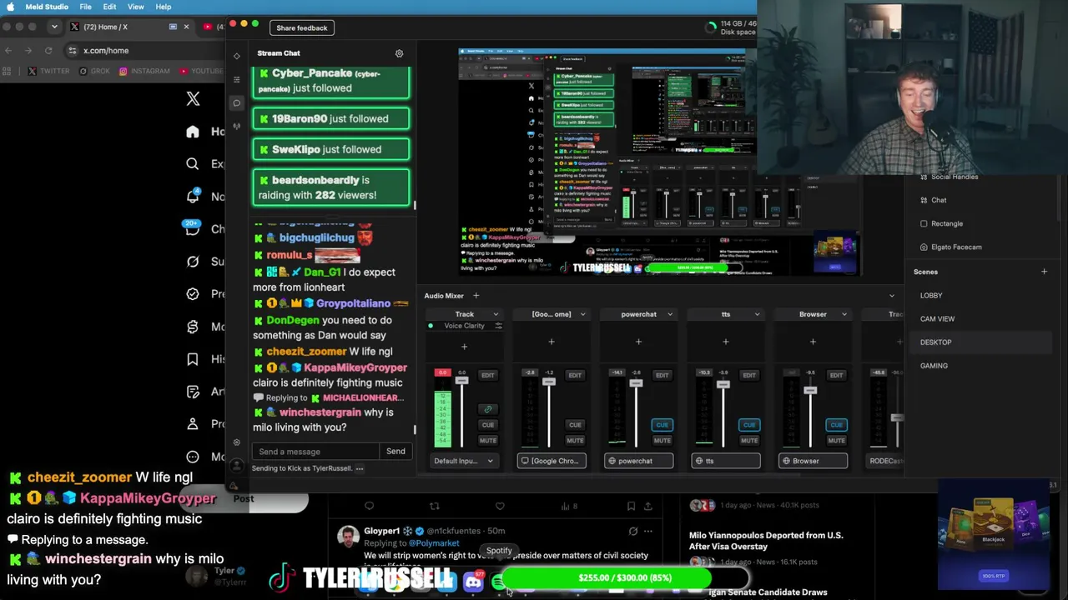Reload the browser page
The height and width of the screenshot is (600, 1068).
pos(48,51)
